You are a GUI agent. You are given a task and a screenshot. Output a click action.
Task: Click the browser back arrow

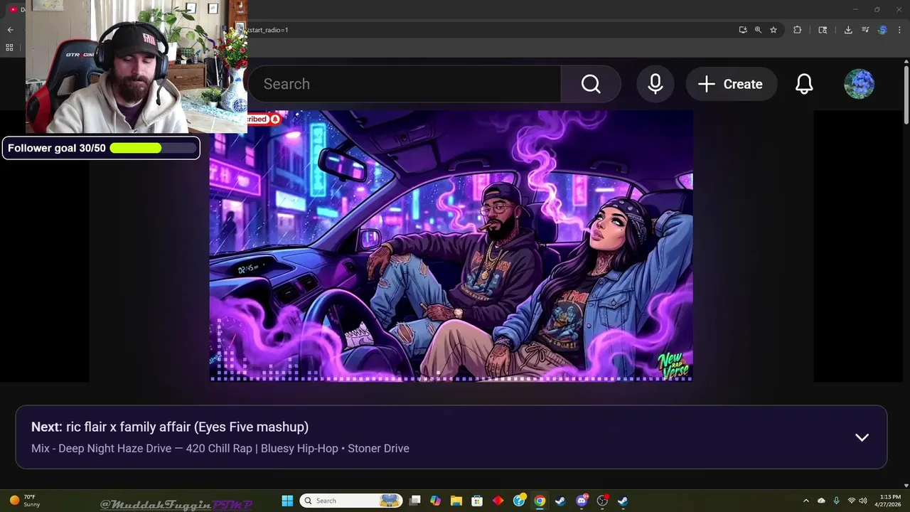tap(10, 30)
